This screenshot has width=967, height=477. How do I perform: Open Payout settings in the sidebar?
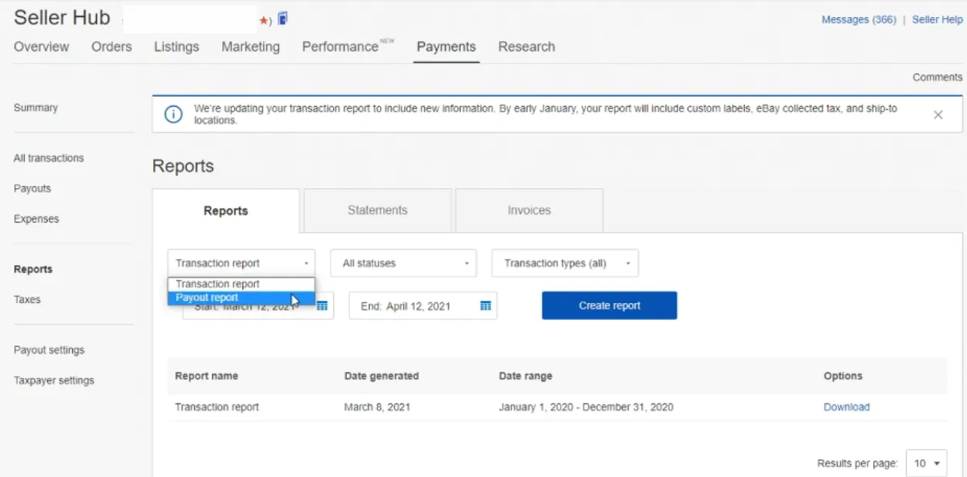49,350
